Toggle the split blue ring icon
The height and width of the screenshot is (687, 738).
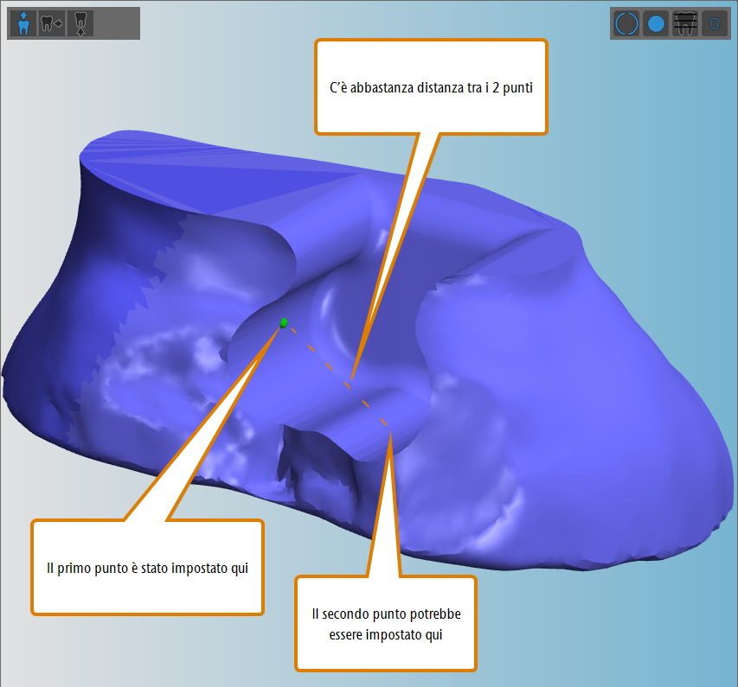click(626, 23)
